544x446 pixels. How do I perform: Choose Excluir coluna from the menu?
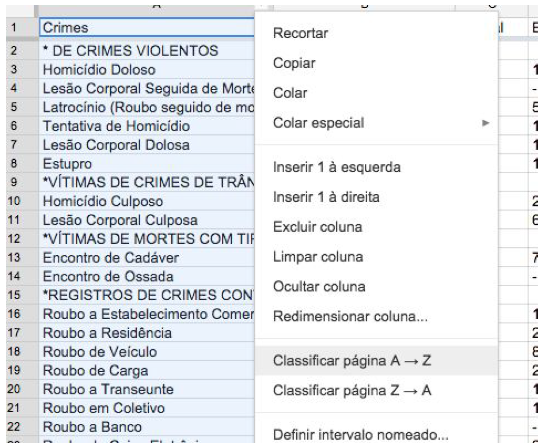pyautogui.click(x=317, y=227)
